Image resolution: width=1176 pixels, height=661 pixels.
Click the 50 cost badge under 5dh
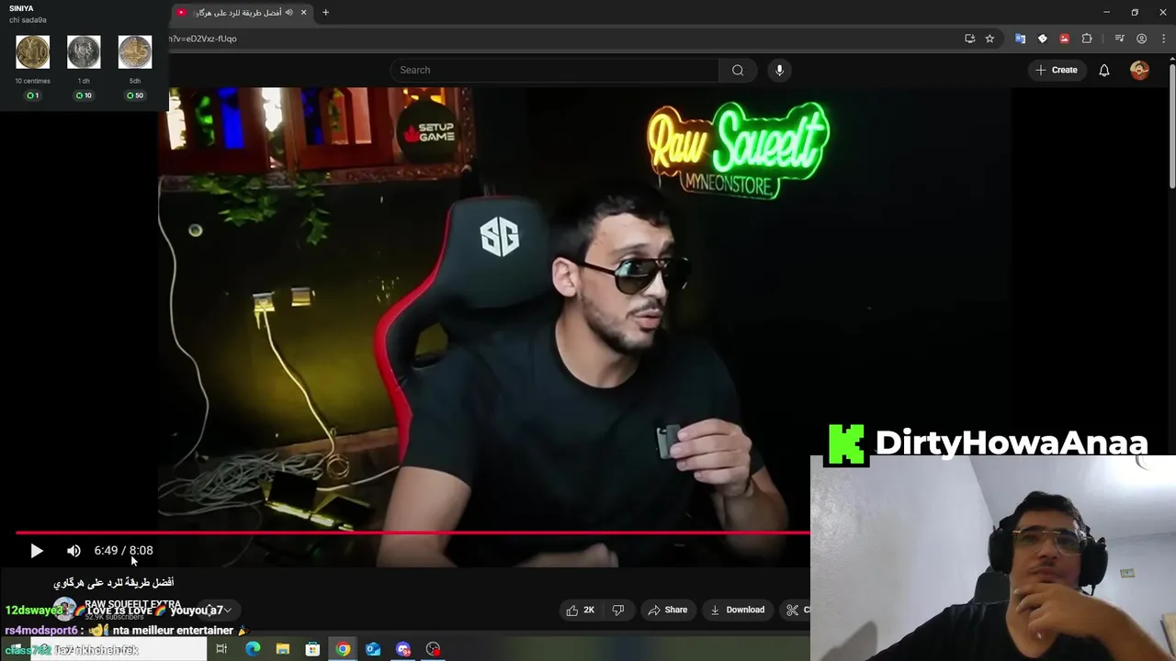point(135,95)
